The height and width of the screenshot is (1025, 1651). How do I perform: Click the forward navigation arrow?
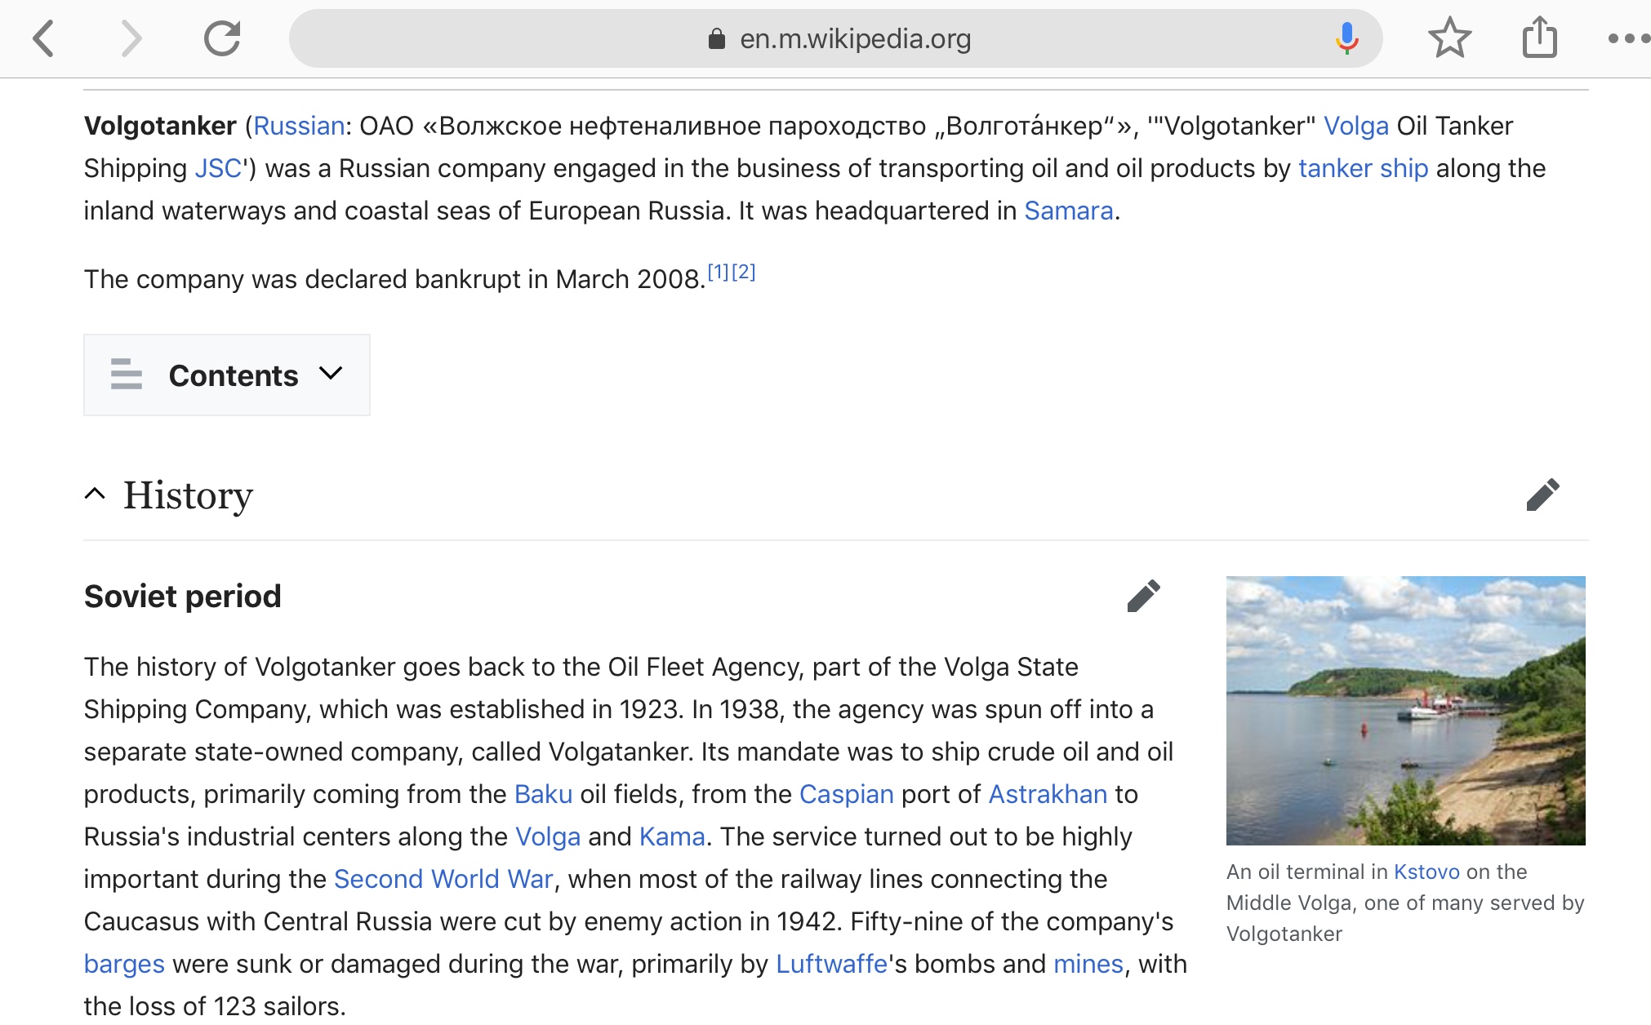(x=131, y=38)
